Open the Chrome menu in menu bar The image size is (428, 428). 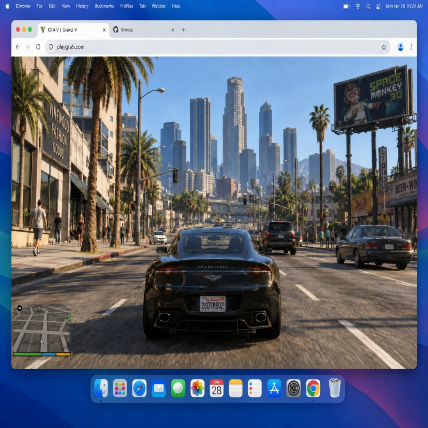[23, 6]
